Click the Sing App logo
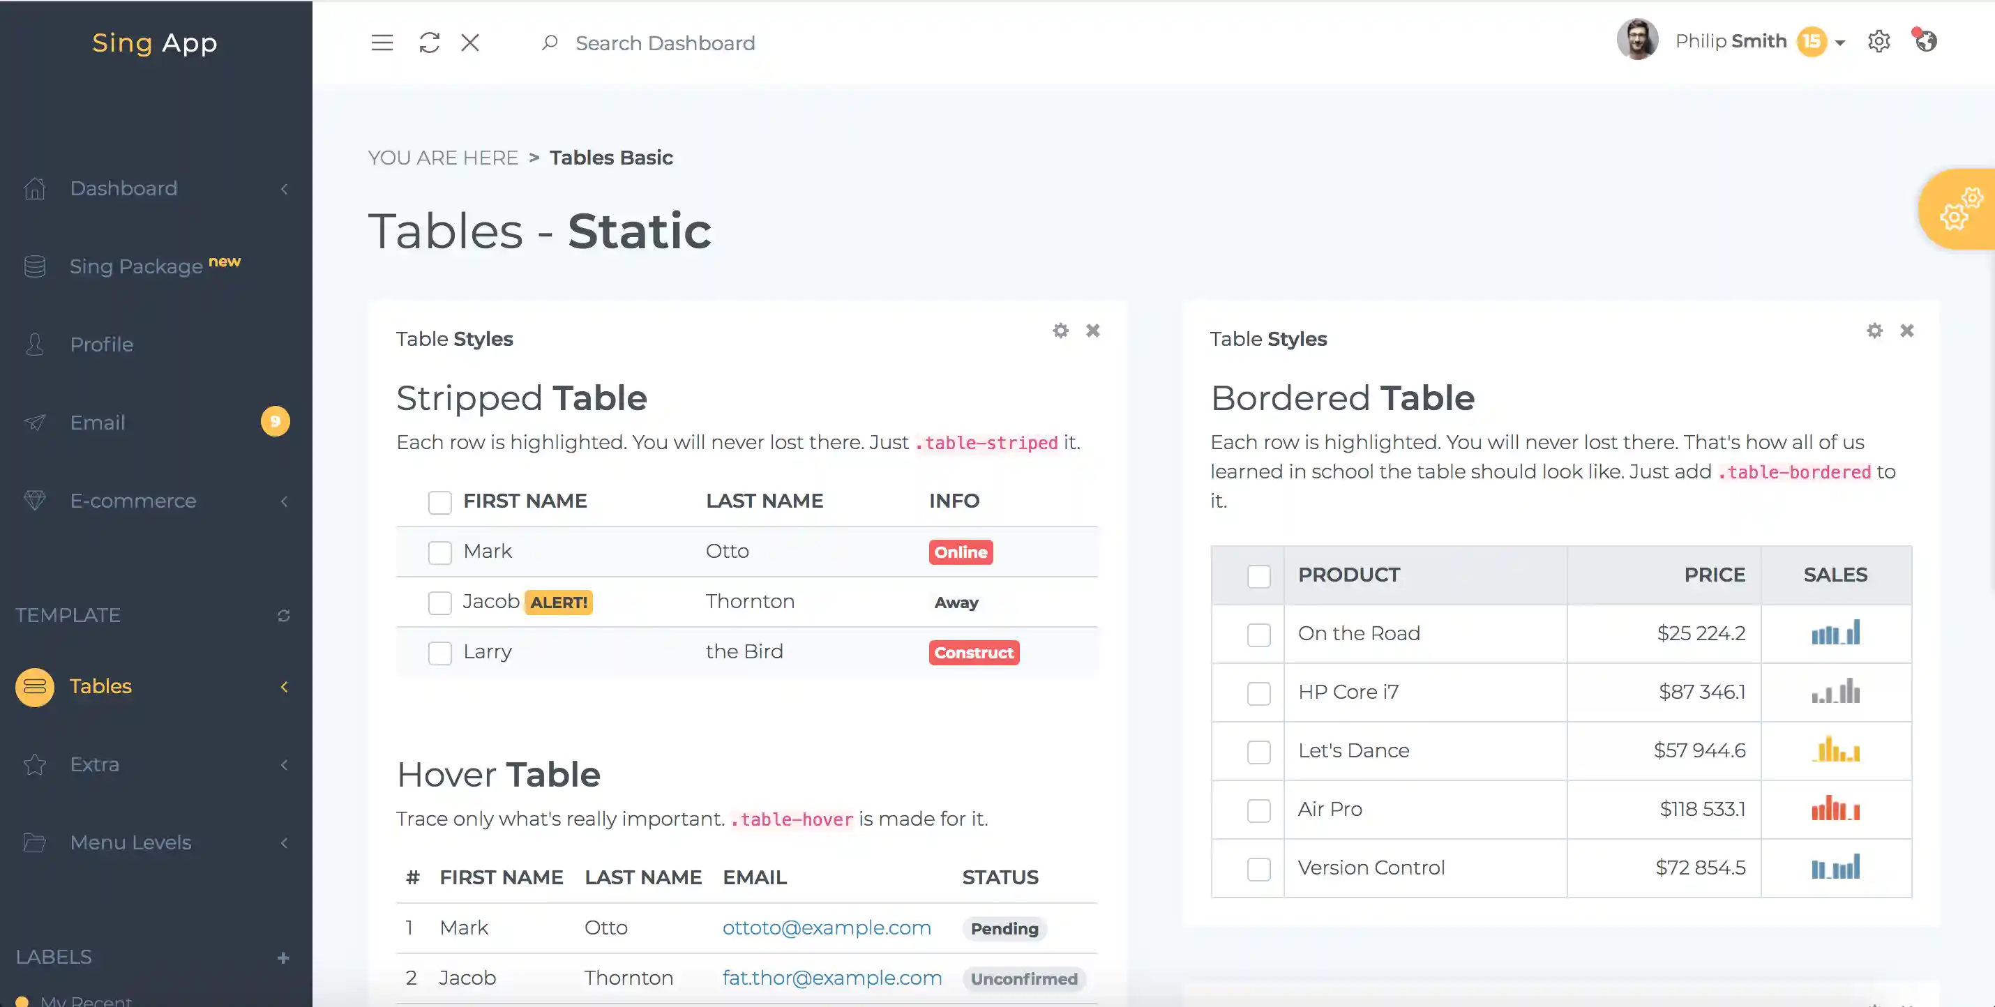Viewport: 1995px width, 1007px height. coord(155,43)
